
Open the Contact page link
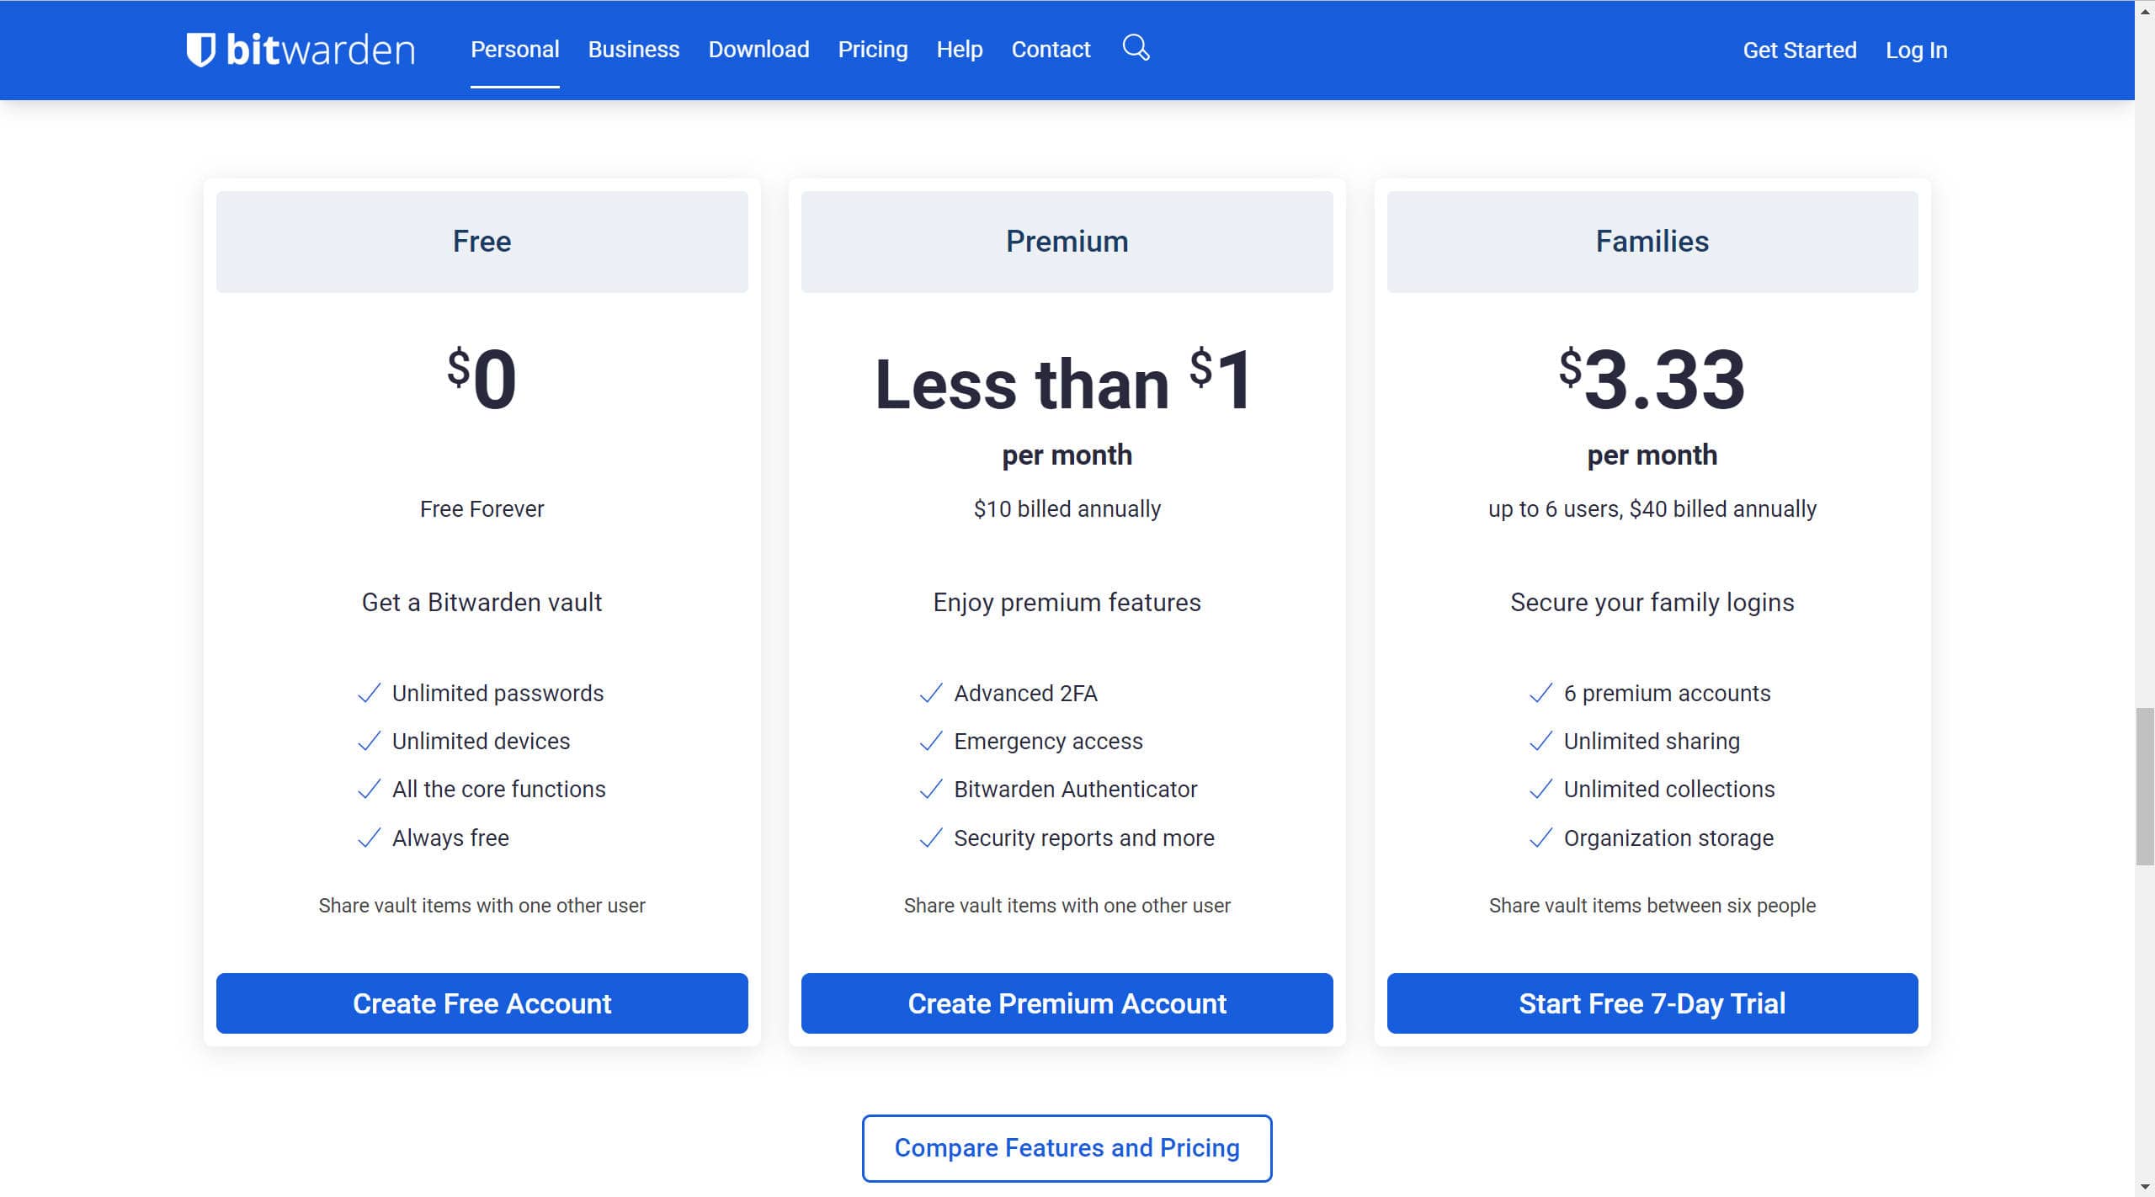tap(1051, 50)
